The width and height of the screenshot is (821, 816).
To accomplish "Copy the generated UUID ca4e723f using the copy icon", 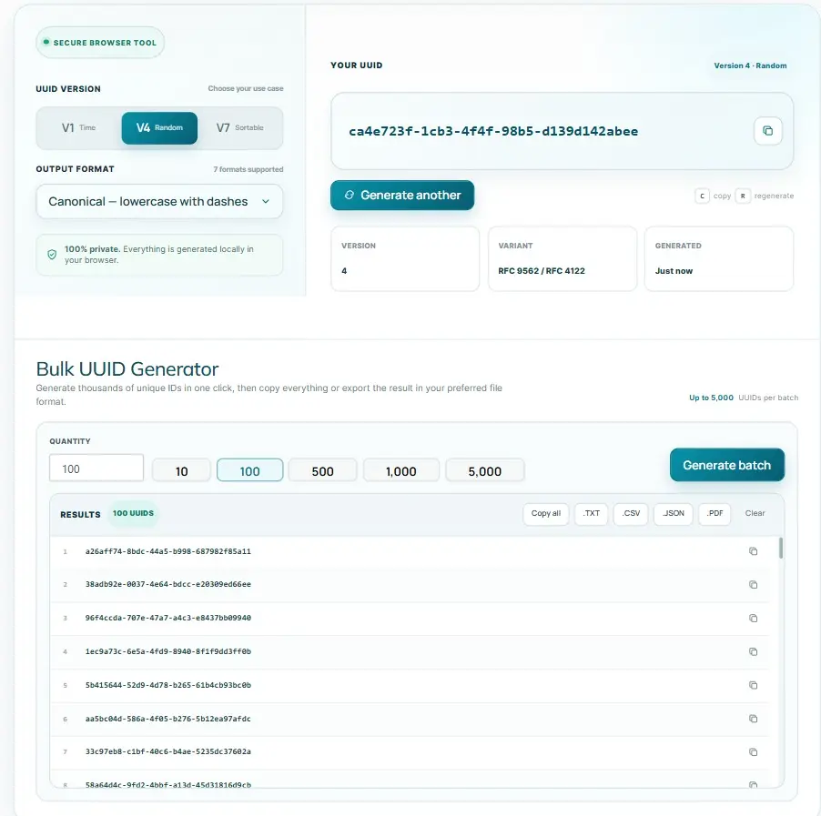I will [x=767, y=131].
